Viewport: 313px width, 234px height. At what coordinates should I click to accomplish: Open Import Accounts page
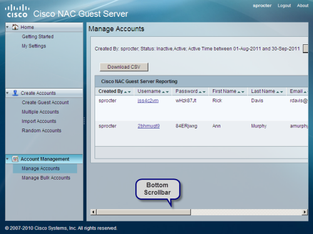(x=39, y=121)
